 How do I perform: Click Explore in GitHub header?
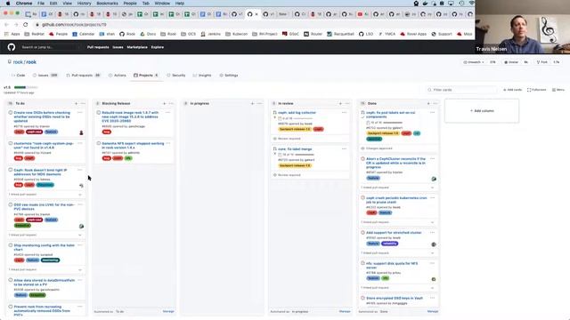click(x=158, y=47)
